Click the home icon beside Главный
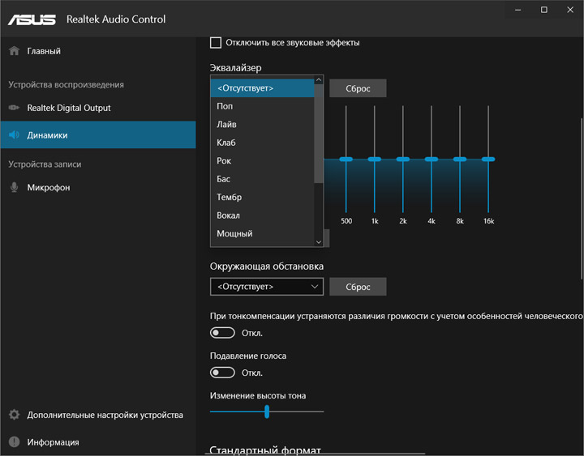The image size is (584, 456). point(14,51)
